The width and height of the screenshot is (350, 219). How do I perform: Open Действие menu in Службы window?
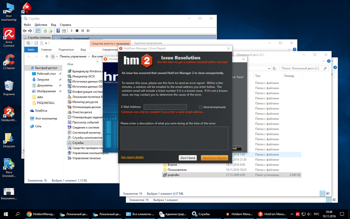[x=41, y=25]
